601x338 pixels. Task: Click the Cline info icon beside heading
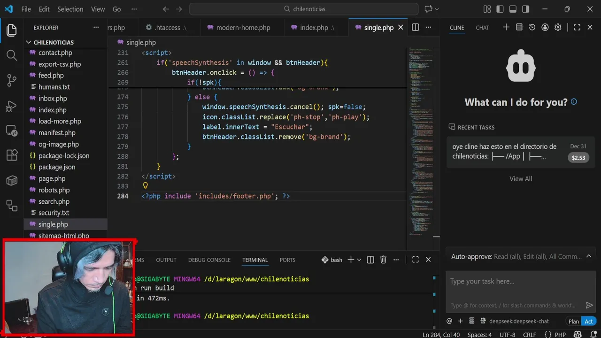(x=574, y=102)
